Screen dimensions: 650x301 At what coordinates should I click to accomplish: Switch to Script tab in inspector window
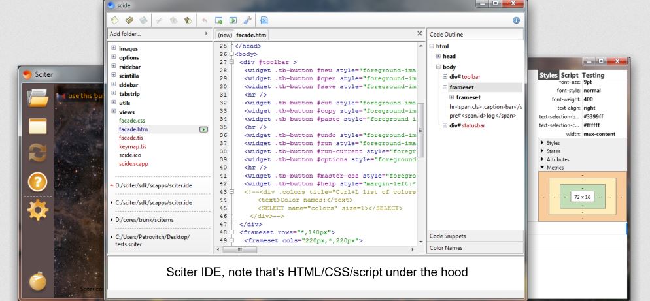pos(570,75)
